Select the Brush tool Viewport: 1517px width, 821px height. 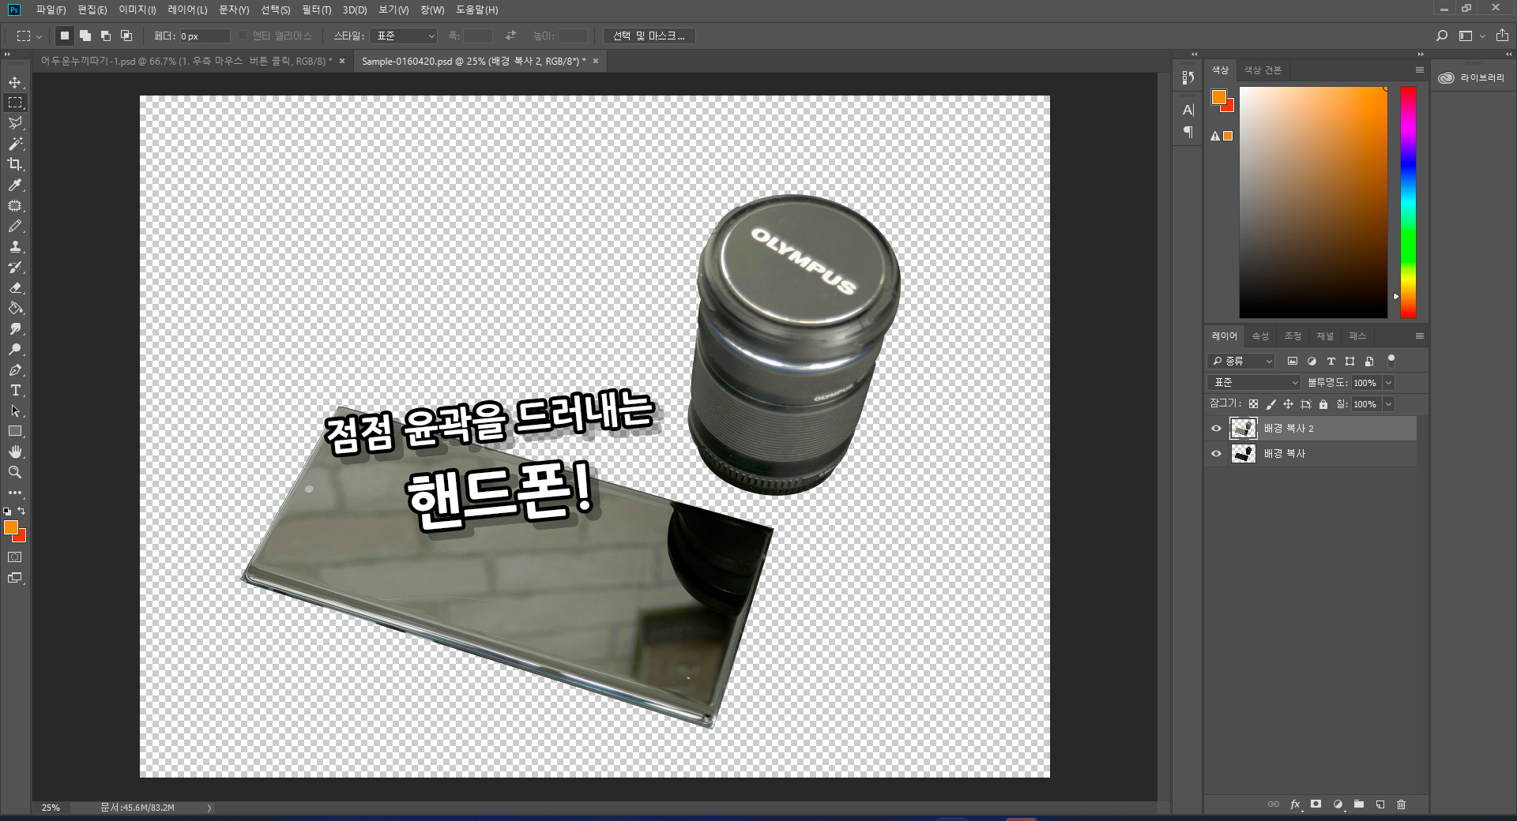(x=15, y=226)
